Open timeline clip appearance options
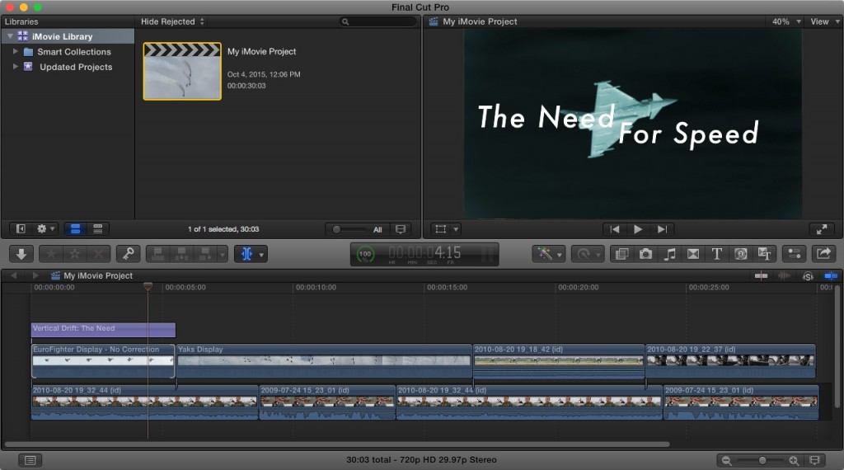The image size is (844, 470). pyautogui.click(x=815, y=460)
